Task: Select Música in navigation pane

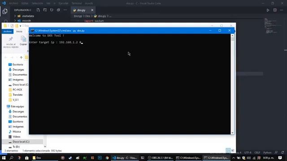Action: (x=17, y=131)
